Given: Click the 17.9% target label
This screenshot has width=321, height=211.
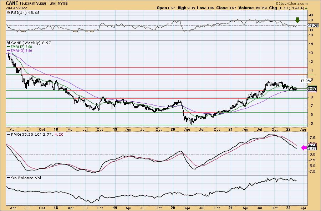Looking at the screenshot, I should [x=305, y=81].
